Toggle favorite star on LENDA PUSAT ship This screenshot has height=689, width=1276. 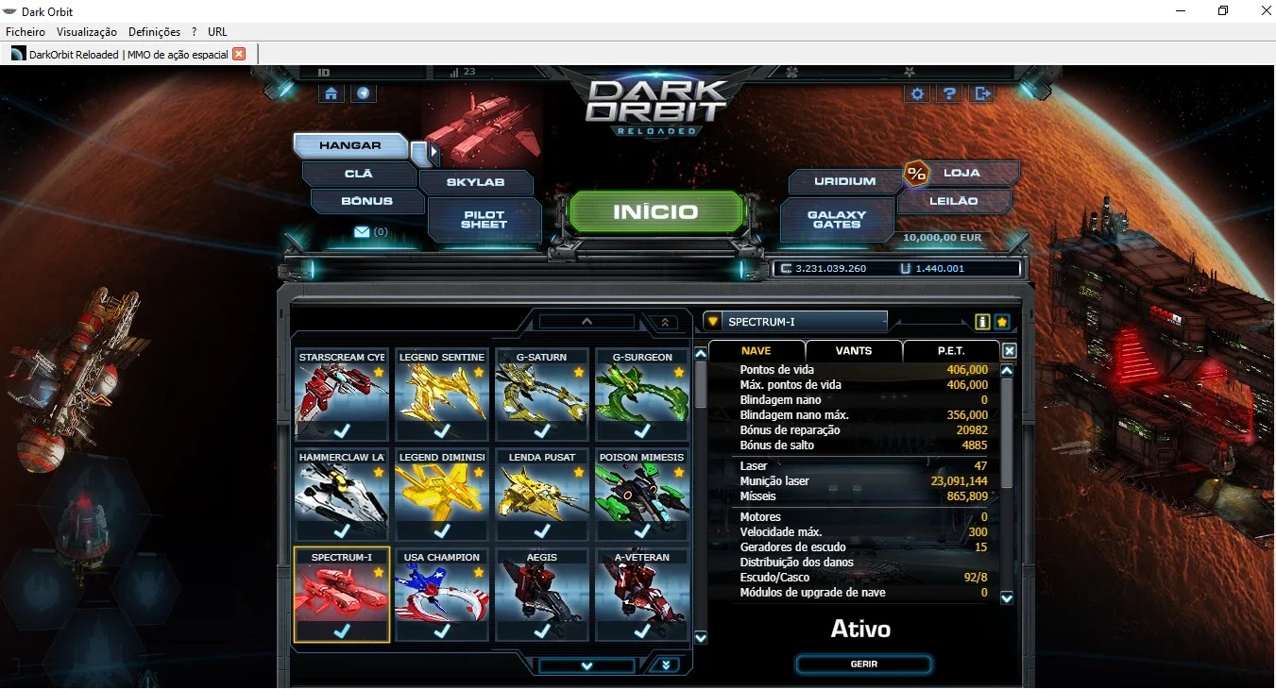[x=579, y=473]
